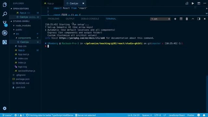Open App.css in the file tree

click(22, 46)
